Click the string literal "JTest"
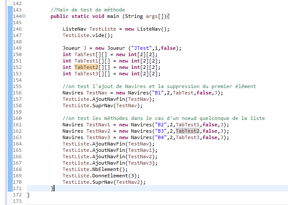 (141, 48)
